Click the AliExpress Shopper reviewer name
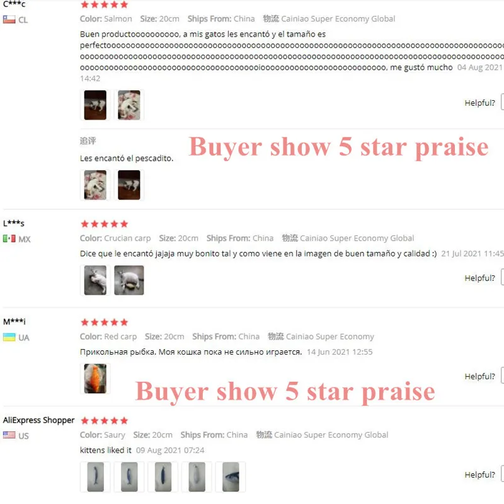The height and width of the screenshot is (504, 504). coord(38,420)
